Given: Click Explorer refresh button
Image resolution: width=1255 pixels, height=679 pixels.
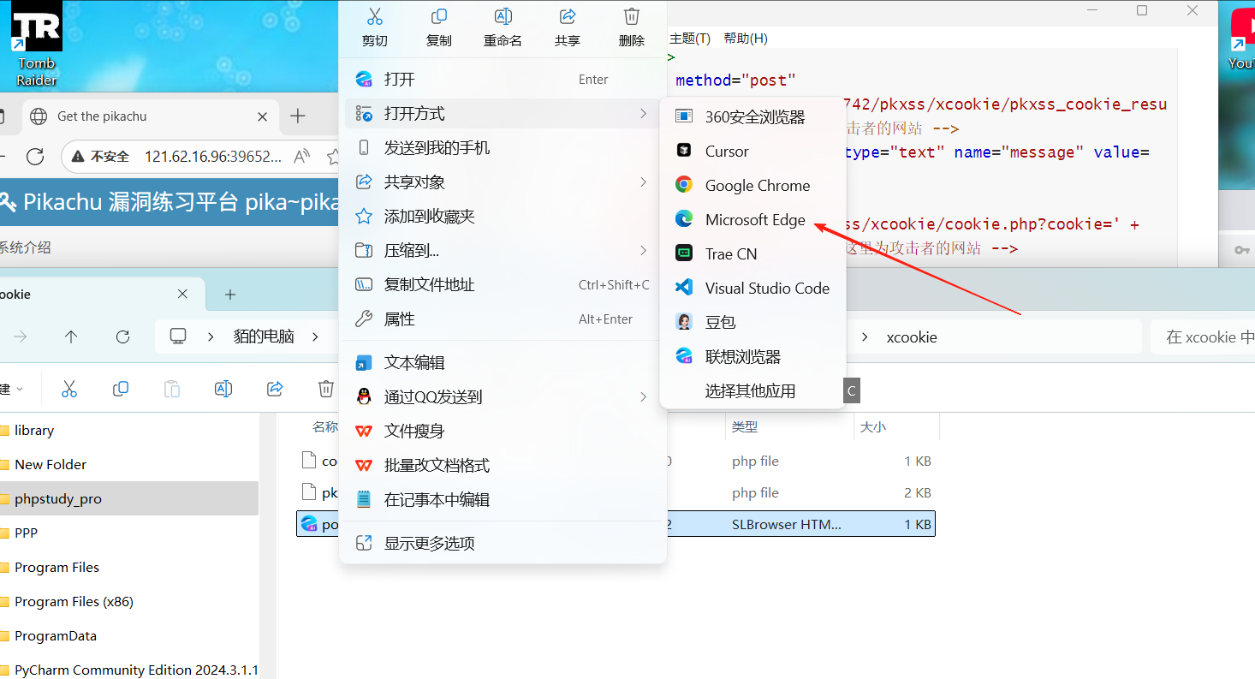Looking at the screenshot, I should coord(122,337).
